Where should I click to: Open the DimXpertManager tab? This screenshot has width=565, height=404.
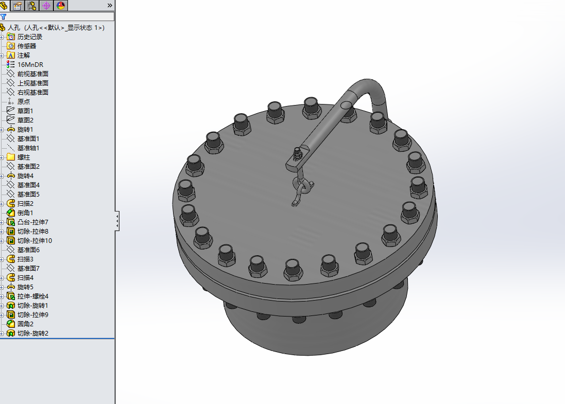point(46,5)
